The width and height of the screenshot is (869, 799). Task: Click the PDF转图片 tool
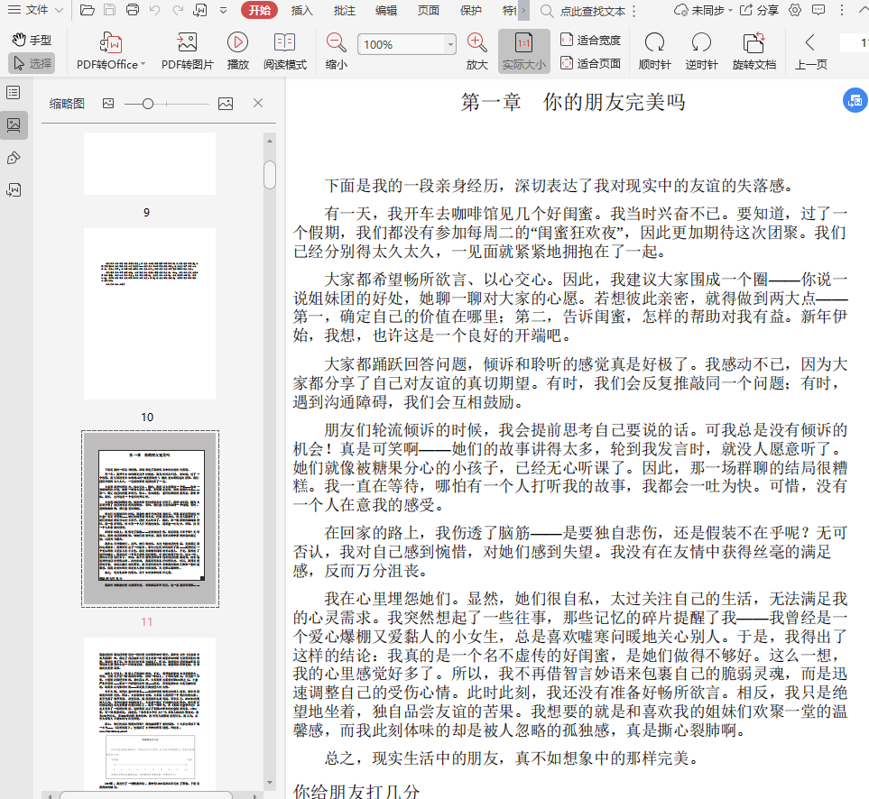tap(188, 51)
